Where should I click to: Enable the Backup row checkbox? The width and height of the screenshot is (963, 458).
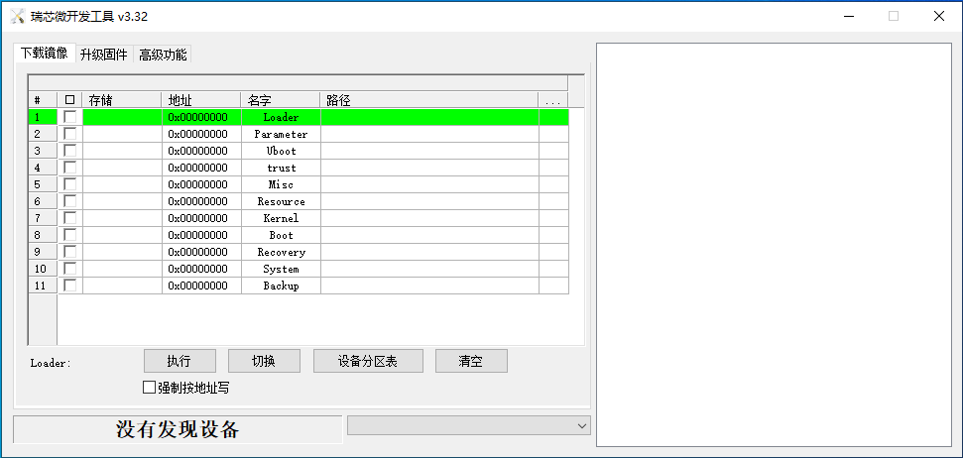click(x=70, y=286)
